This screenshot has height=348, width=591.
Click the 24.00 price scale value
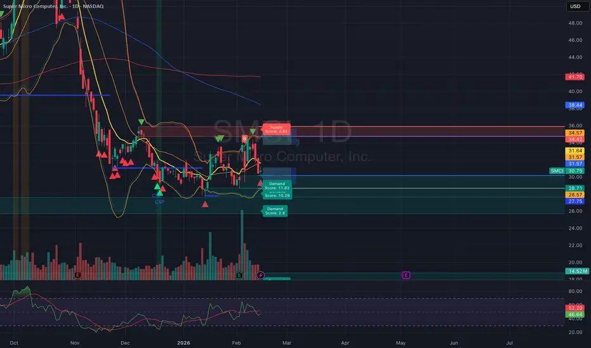pos(575,228)
